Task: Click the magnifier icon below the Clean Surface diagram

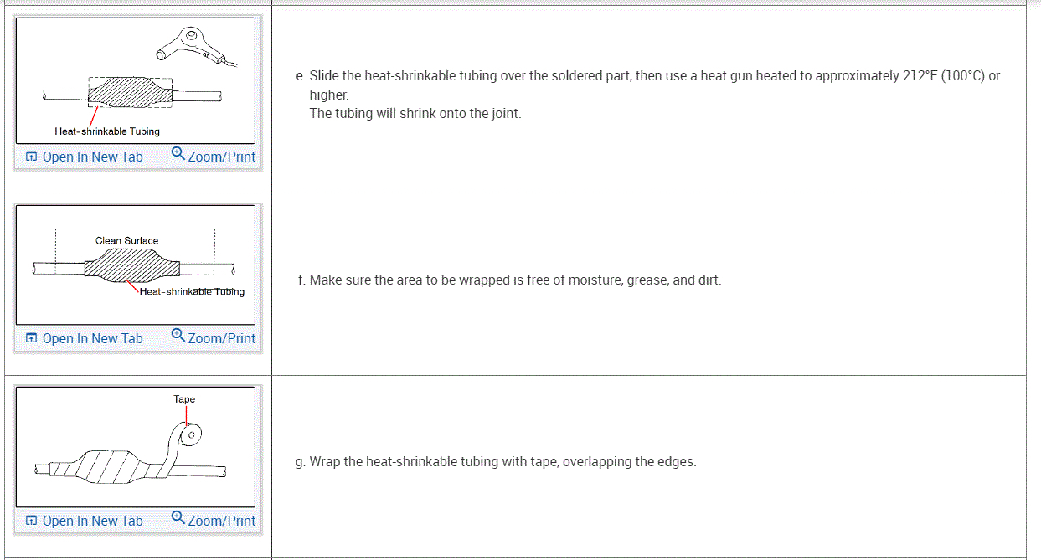Action: coord(178,336)
